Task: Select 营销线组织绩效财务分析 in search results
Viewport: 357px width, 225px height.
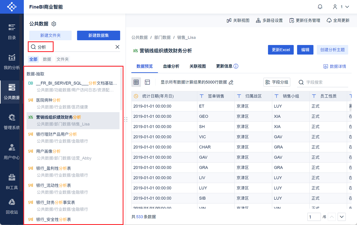Action: [x=73, y=121]
